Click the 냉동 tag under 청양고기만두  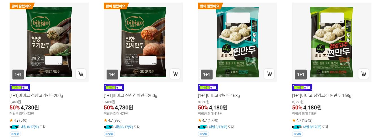point(16,134)
